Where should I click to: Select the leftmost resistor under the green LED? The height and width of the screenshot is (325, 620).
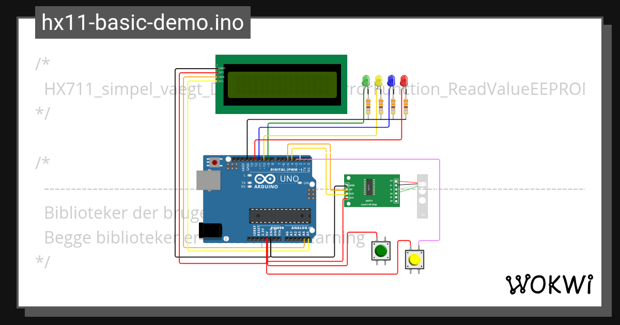367,105
